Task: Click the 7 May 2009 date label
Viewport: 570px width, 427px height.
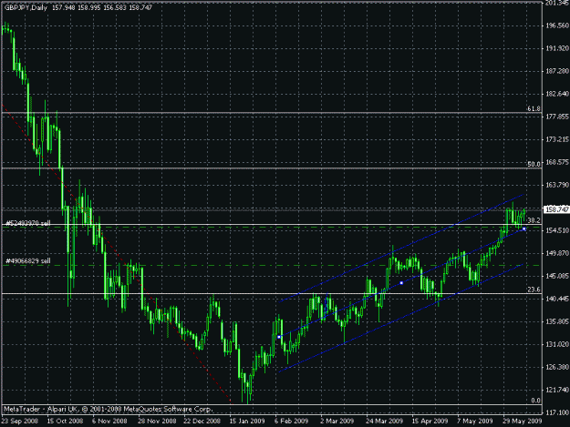Action: pyautogui.click(x=475, y=421)
